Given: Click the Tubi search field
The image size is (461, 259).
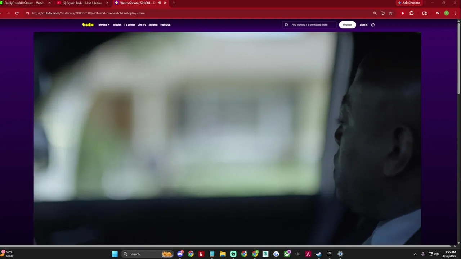Looking at the screenshot, I should click(309, 24).
